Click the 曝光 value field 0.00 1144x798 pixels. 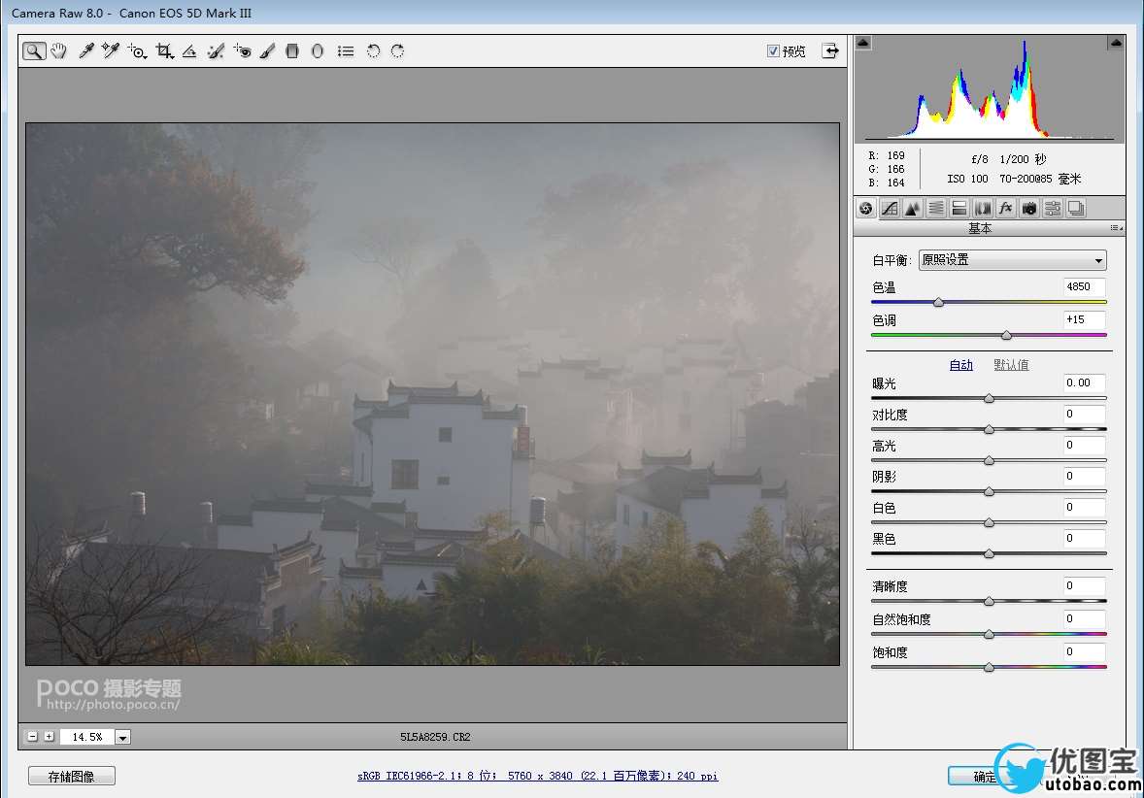click(1084, 382)
